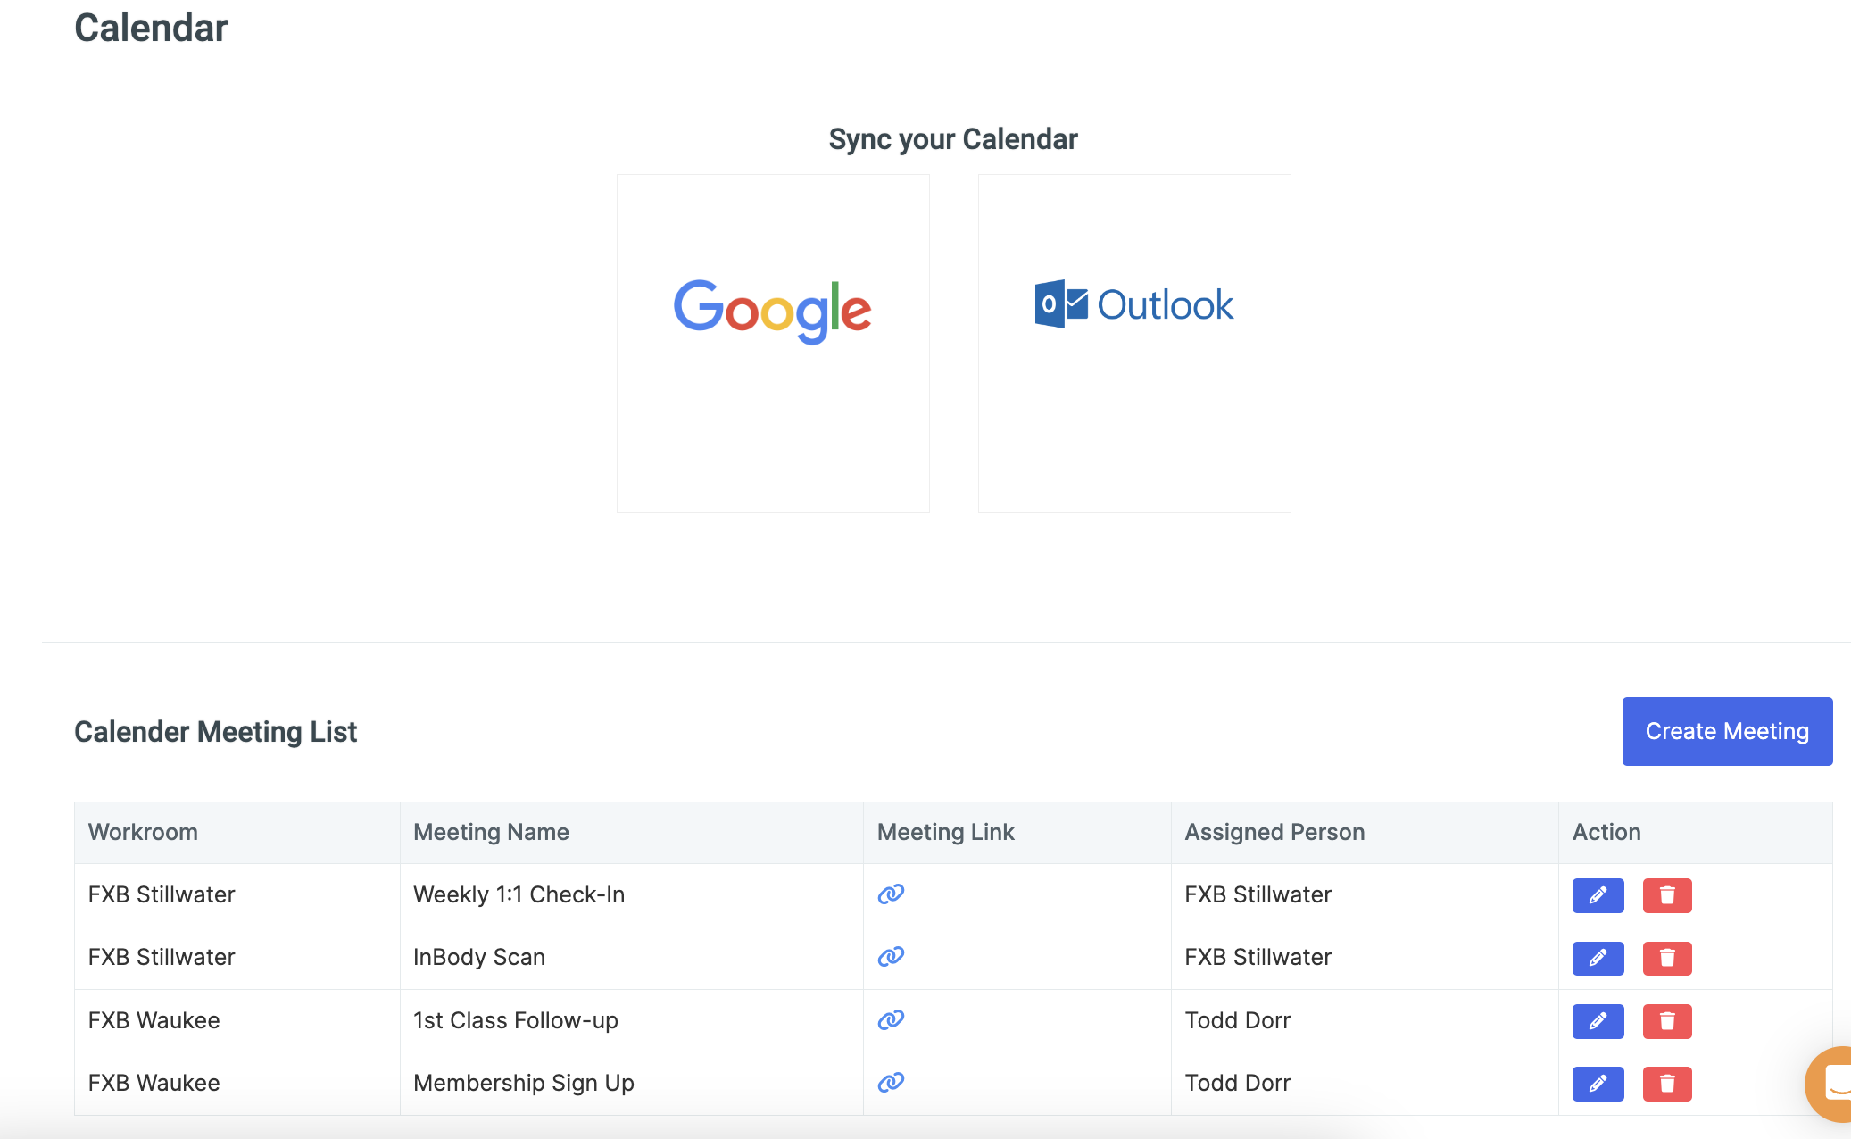Click the Create Meeting button
Screen dimensions: 1851x1139
click(x=1727, y=731)
